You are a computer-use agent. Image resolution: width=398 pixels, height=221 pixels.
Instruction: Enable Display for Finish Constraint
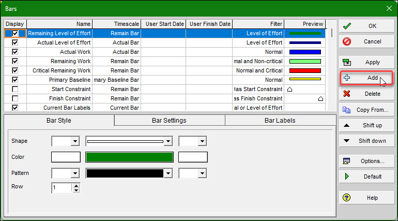(x=15, y=98)
